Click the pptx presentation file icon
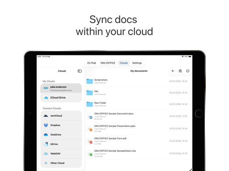 pyautogui.click(x=90, y=128)
